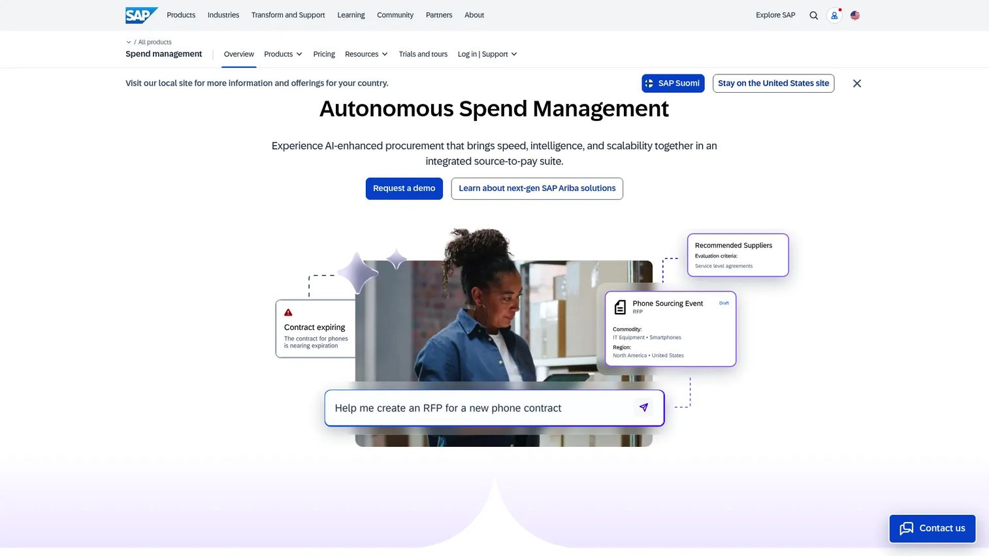The image size is (989, 556).
Task: Open the Partners menu
Action: 439,15
